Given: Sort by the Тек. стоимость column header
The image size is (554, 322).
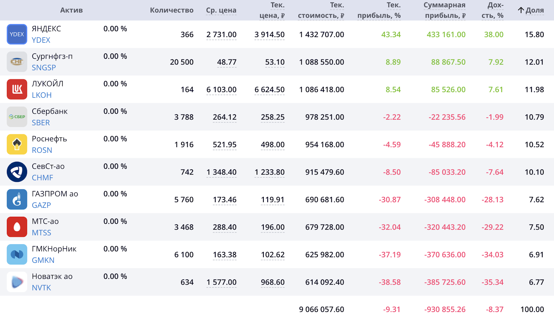Looking at the screenshot, I should pyautogui.click(x=321, y=10).
